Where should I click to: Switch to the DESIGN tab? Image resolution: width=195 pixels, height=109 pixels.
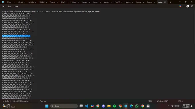(x=31, y=2)
